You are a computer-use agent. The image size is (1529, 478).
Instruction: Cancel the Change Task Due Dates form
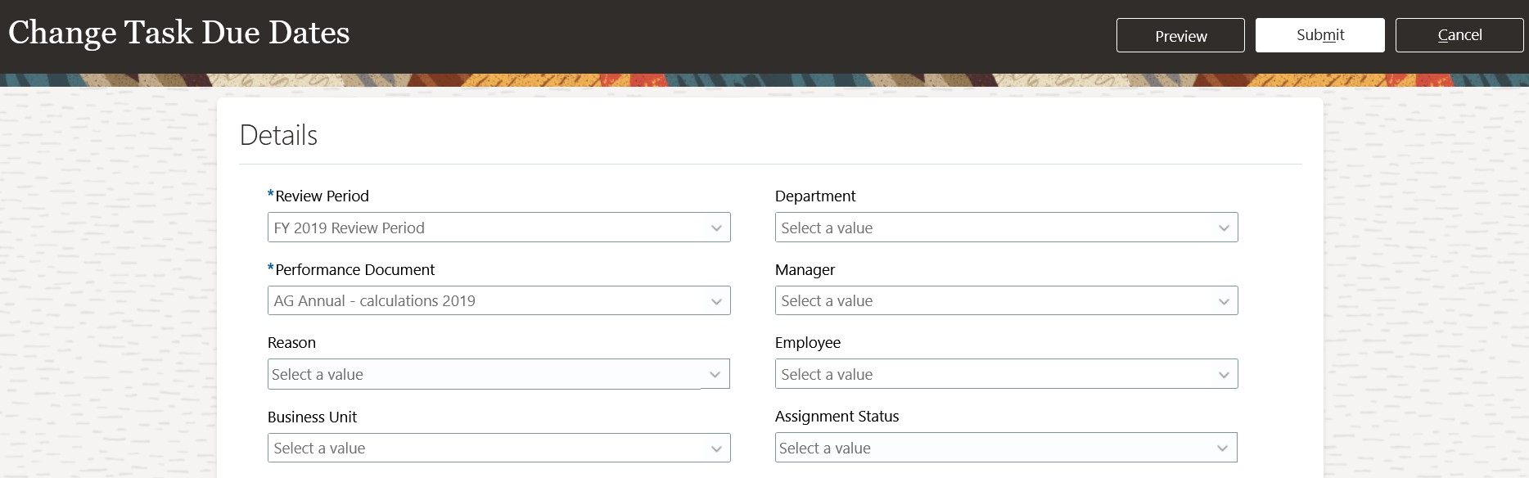tap(1459, 35)
